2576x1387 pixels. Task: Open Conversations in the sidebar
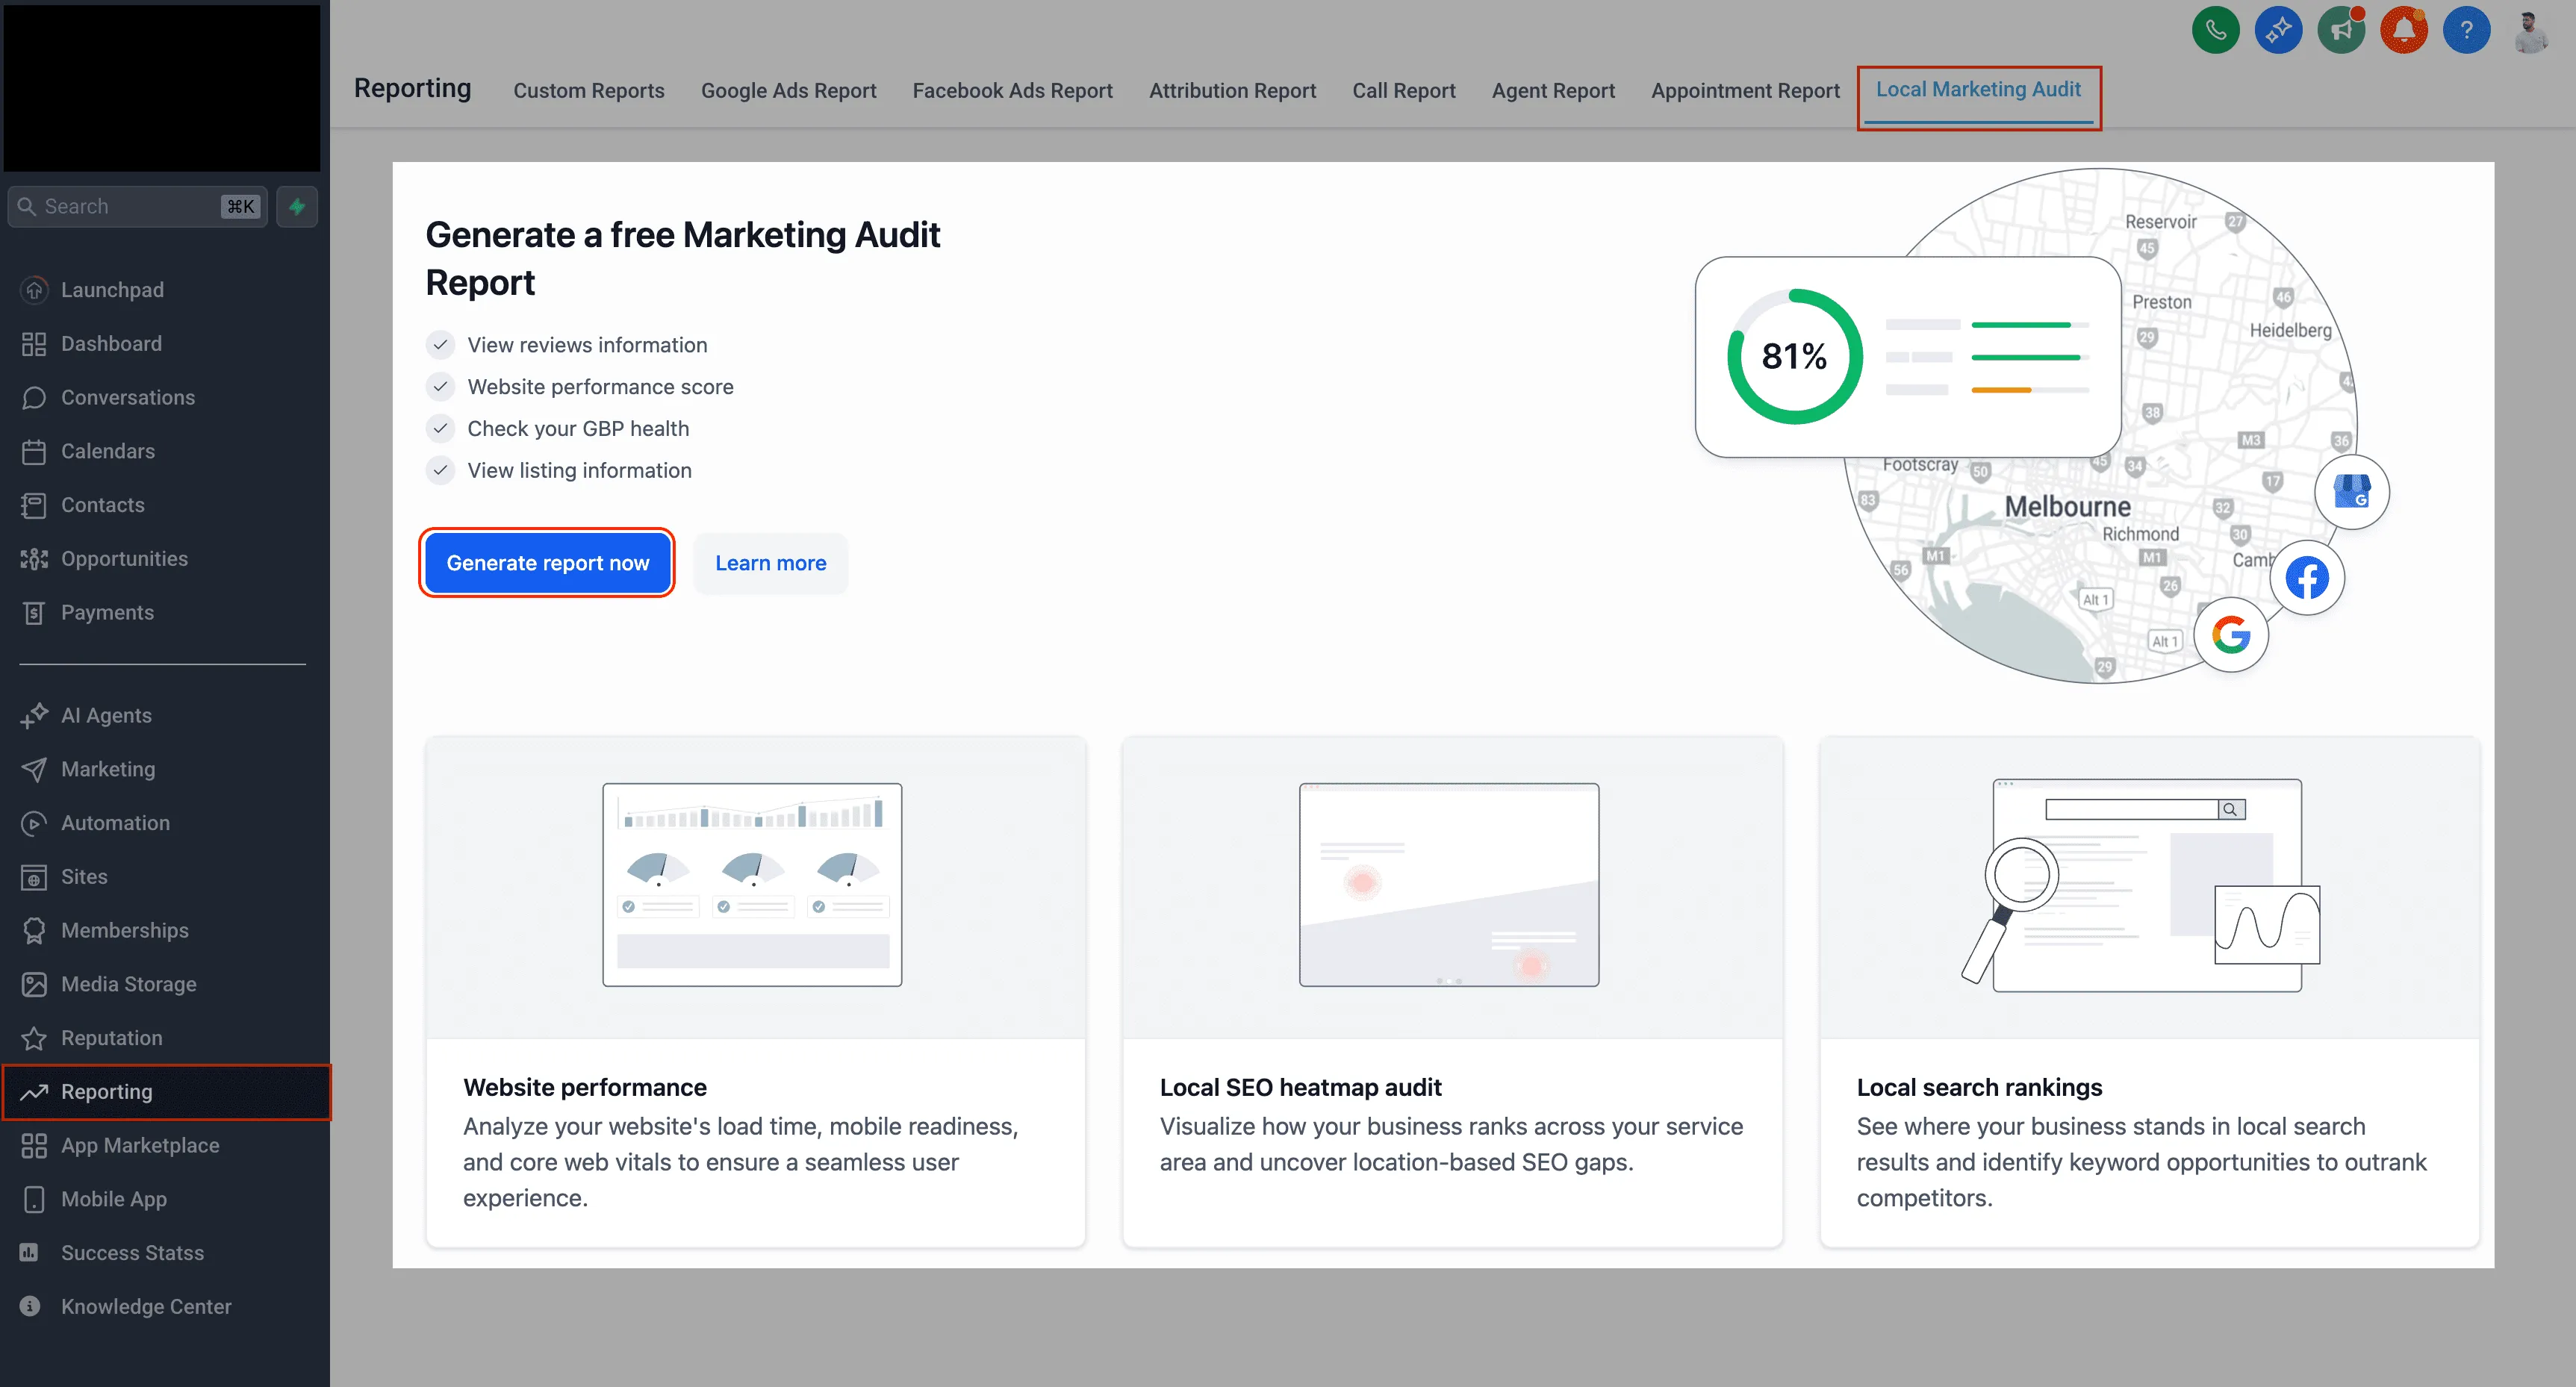[x=128, y=397]
